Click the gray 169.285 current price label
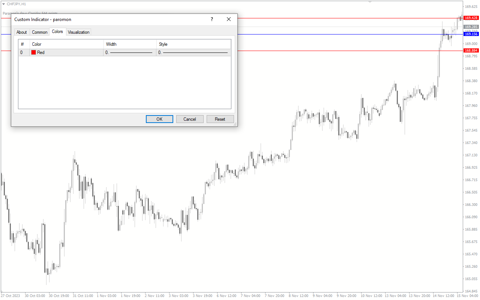 click(471, 27)
